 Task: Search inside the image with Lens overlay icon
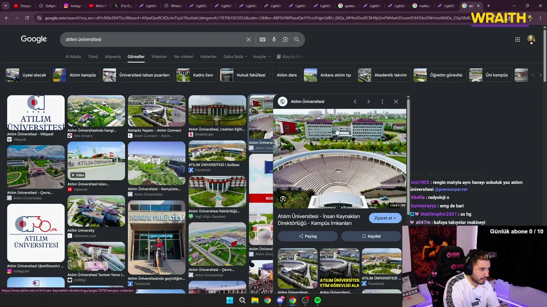[283, 199]
